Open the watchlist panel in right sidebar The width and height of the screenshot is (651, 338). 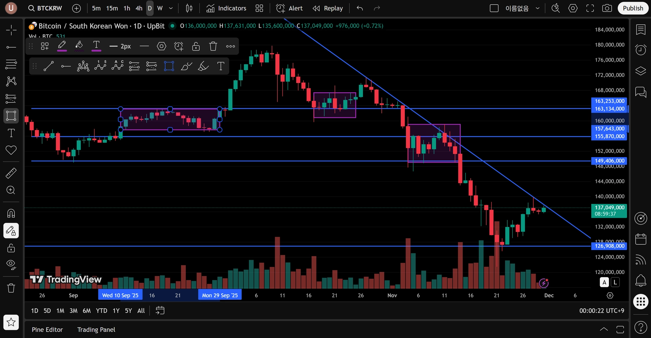pyautogui.click(x=641, y=30)
